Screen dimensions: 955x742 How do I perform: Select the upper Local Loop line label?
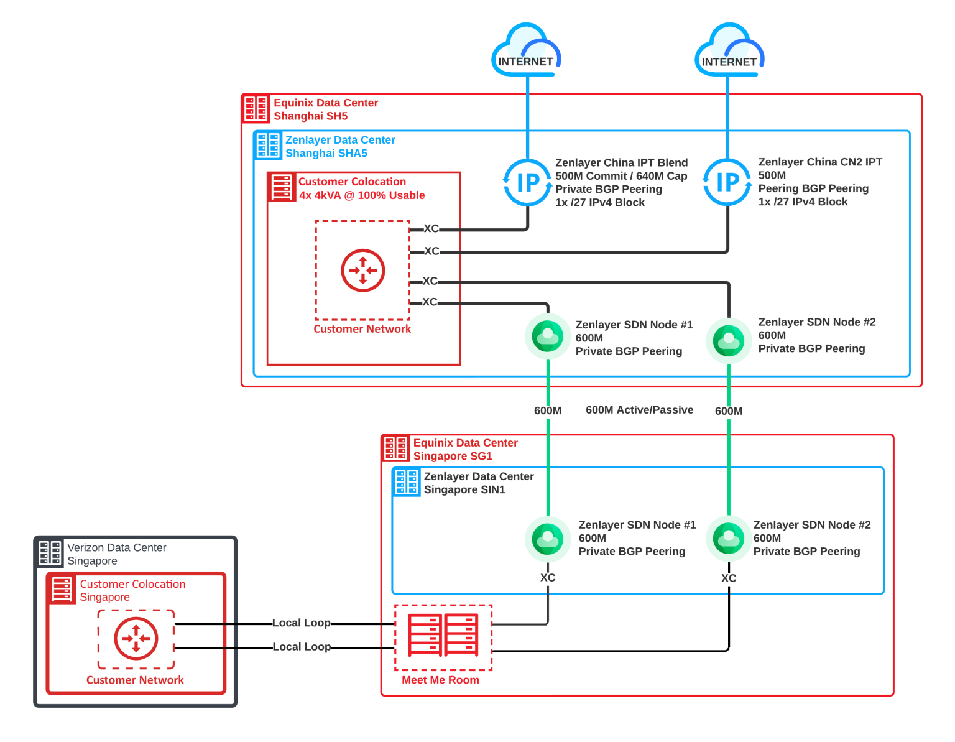pyautogui.click(x=302, y=623)
